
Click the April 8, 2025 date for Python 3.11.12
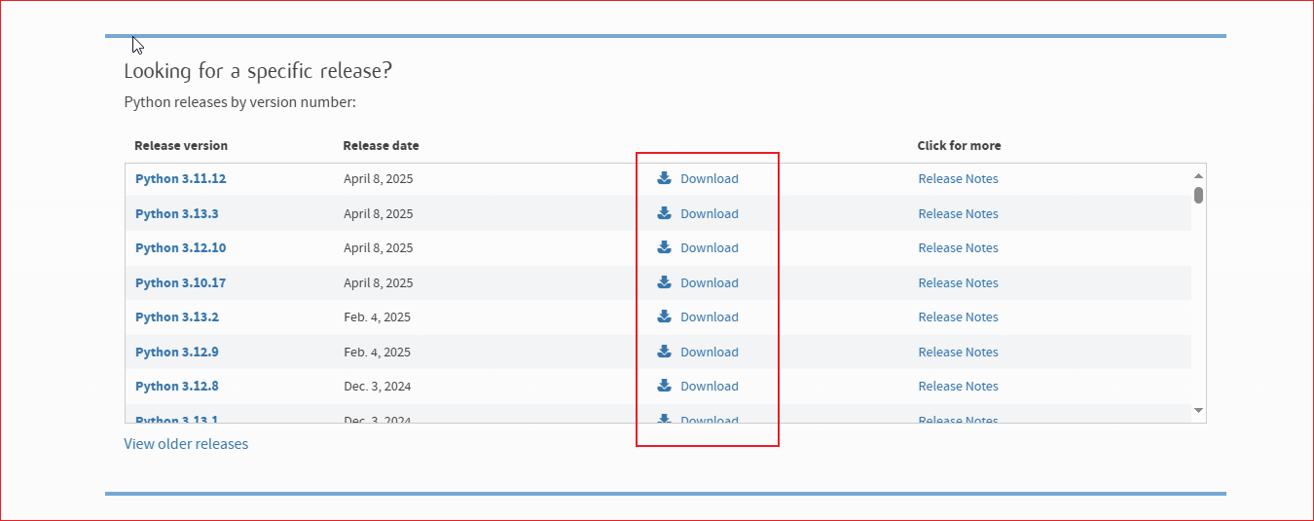[x=379, y=179]
